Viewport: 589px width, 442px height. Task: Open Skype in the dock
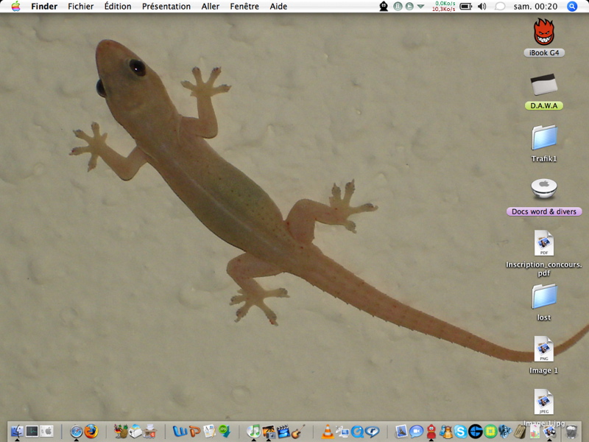461,432
